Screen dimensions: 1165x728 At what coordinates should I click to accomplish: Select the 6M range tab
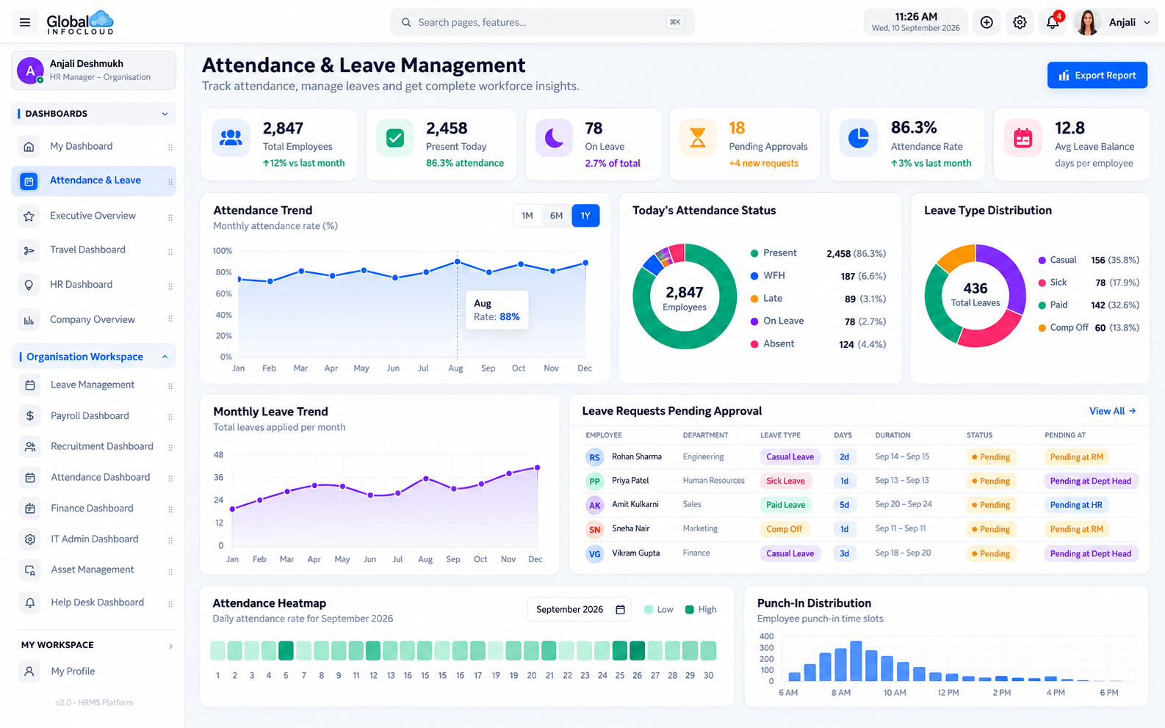[556, 216]
